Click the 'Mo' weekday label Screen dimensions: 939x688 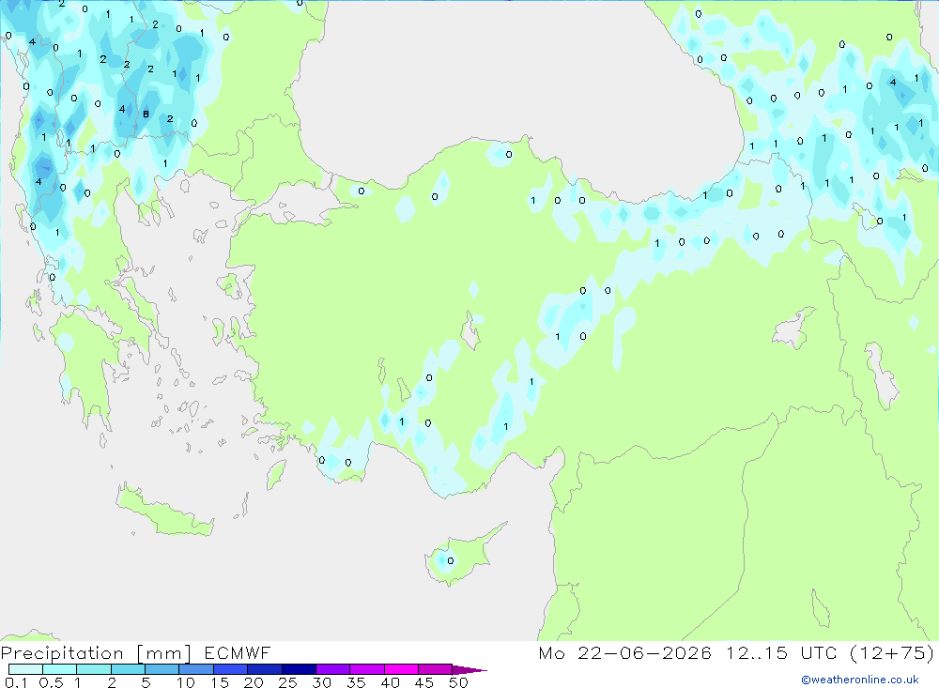click(x=551, y=652)
